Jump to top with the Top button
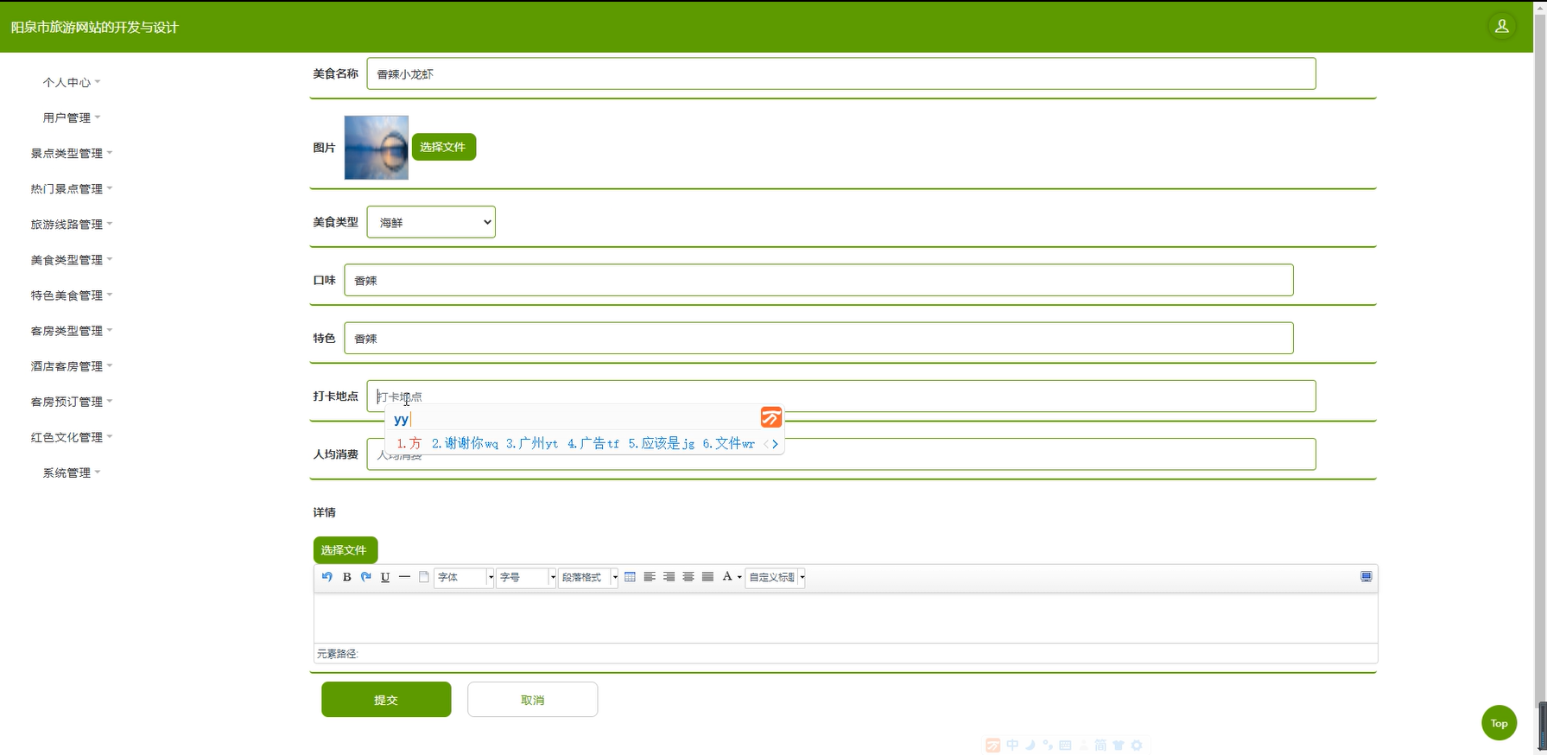This screenshot has width=1547, height=755. pyautogui.click(x=1499, y=723)
